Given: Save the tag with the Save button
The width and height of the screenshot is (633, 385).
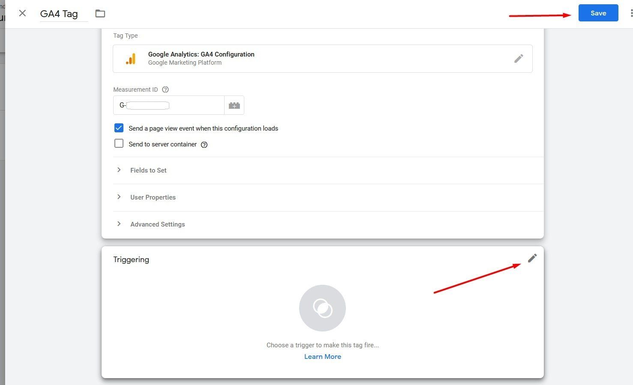Looking at the screenshot, I should (598, 13).
